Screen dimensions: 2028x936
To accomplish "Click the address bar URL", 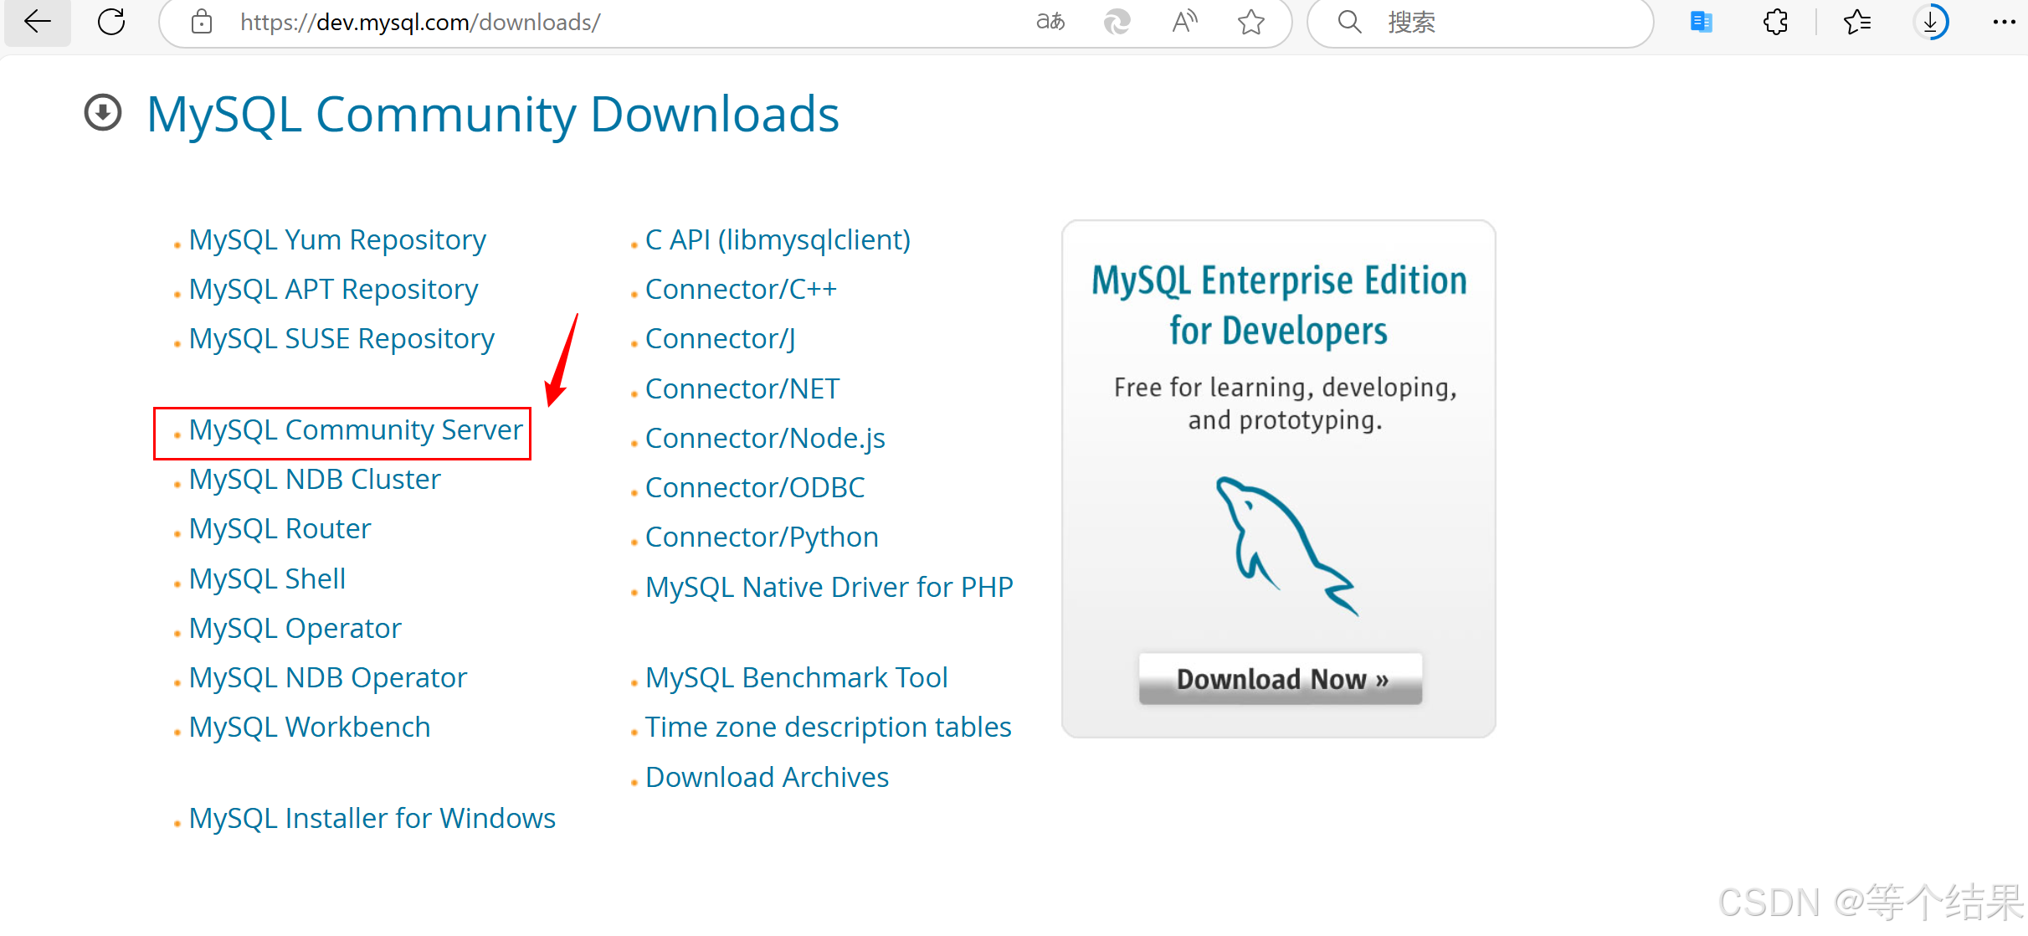I will coord(420,22).
